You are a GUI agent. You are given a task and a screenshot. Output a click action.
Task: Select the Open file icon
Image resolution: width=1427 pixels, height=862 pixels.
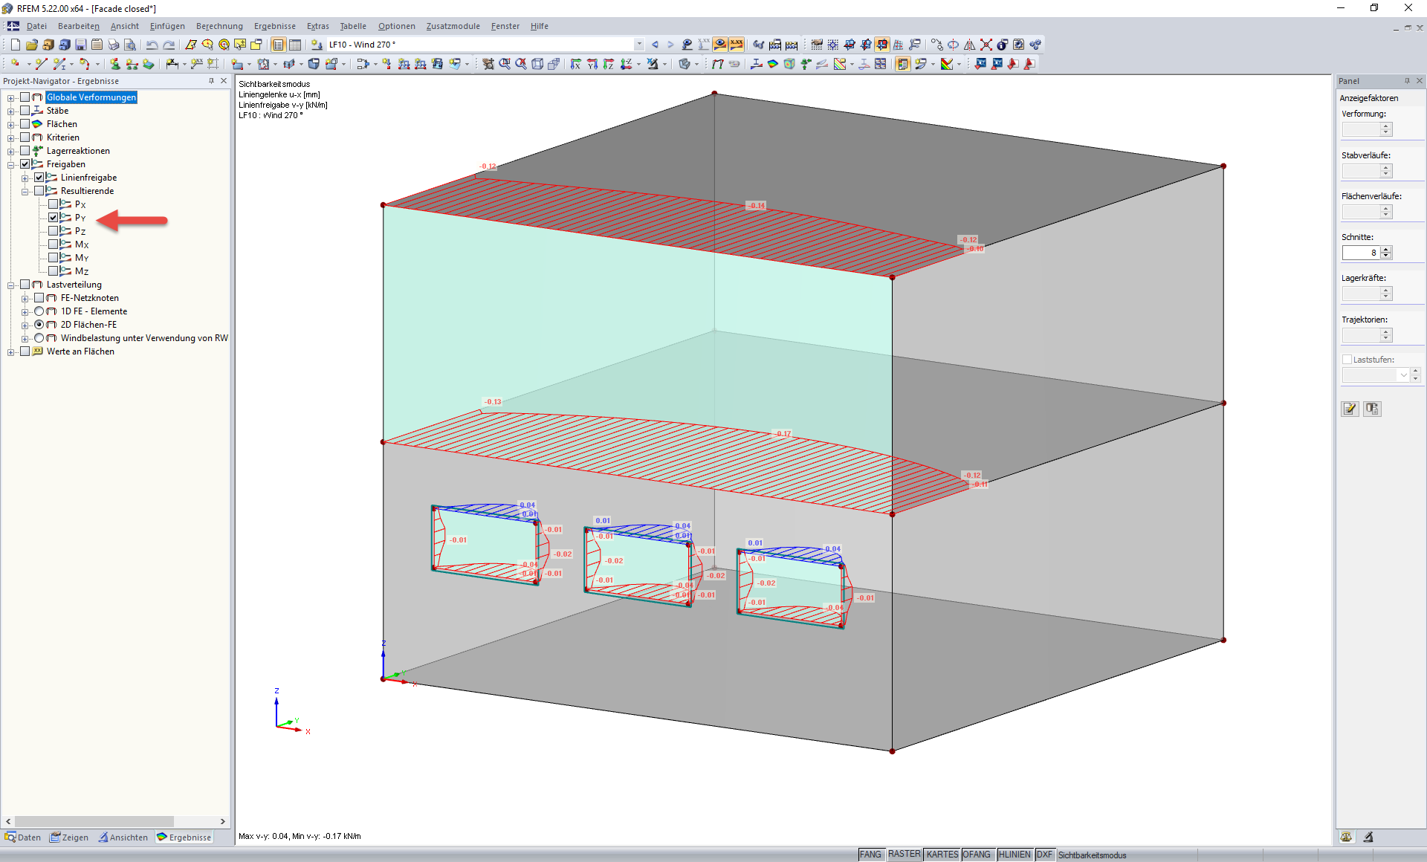point(32,45)
